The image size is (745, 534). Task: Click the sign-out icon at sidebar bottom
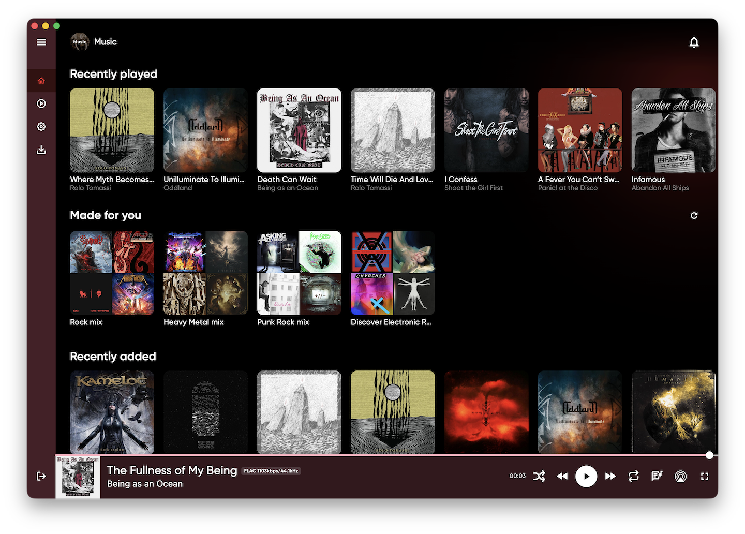click(x=41, y=476)
